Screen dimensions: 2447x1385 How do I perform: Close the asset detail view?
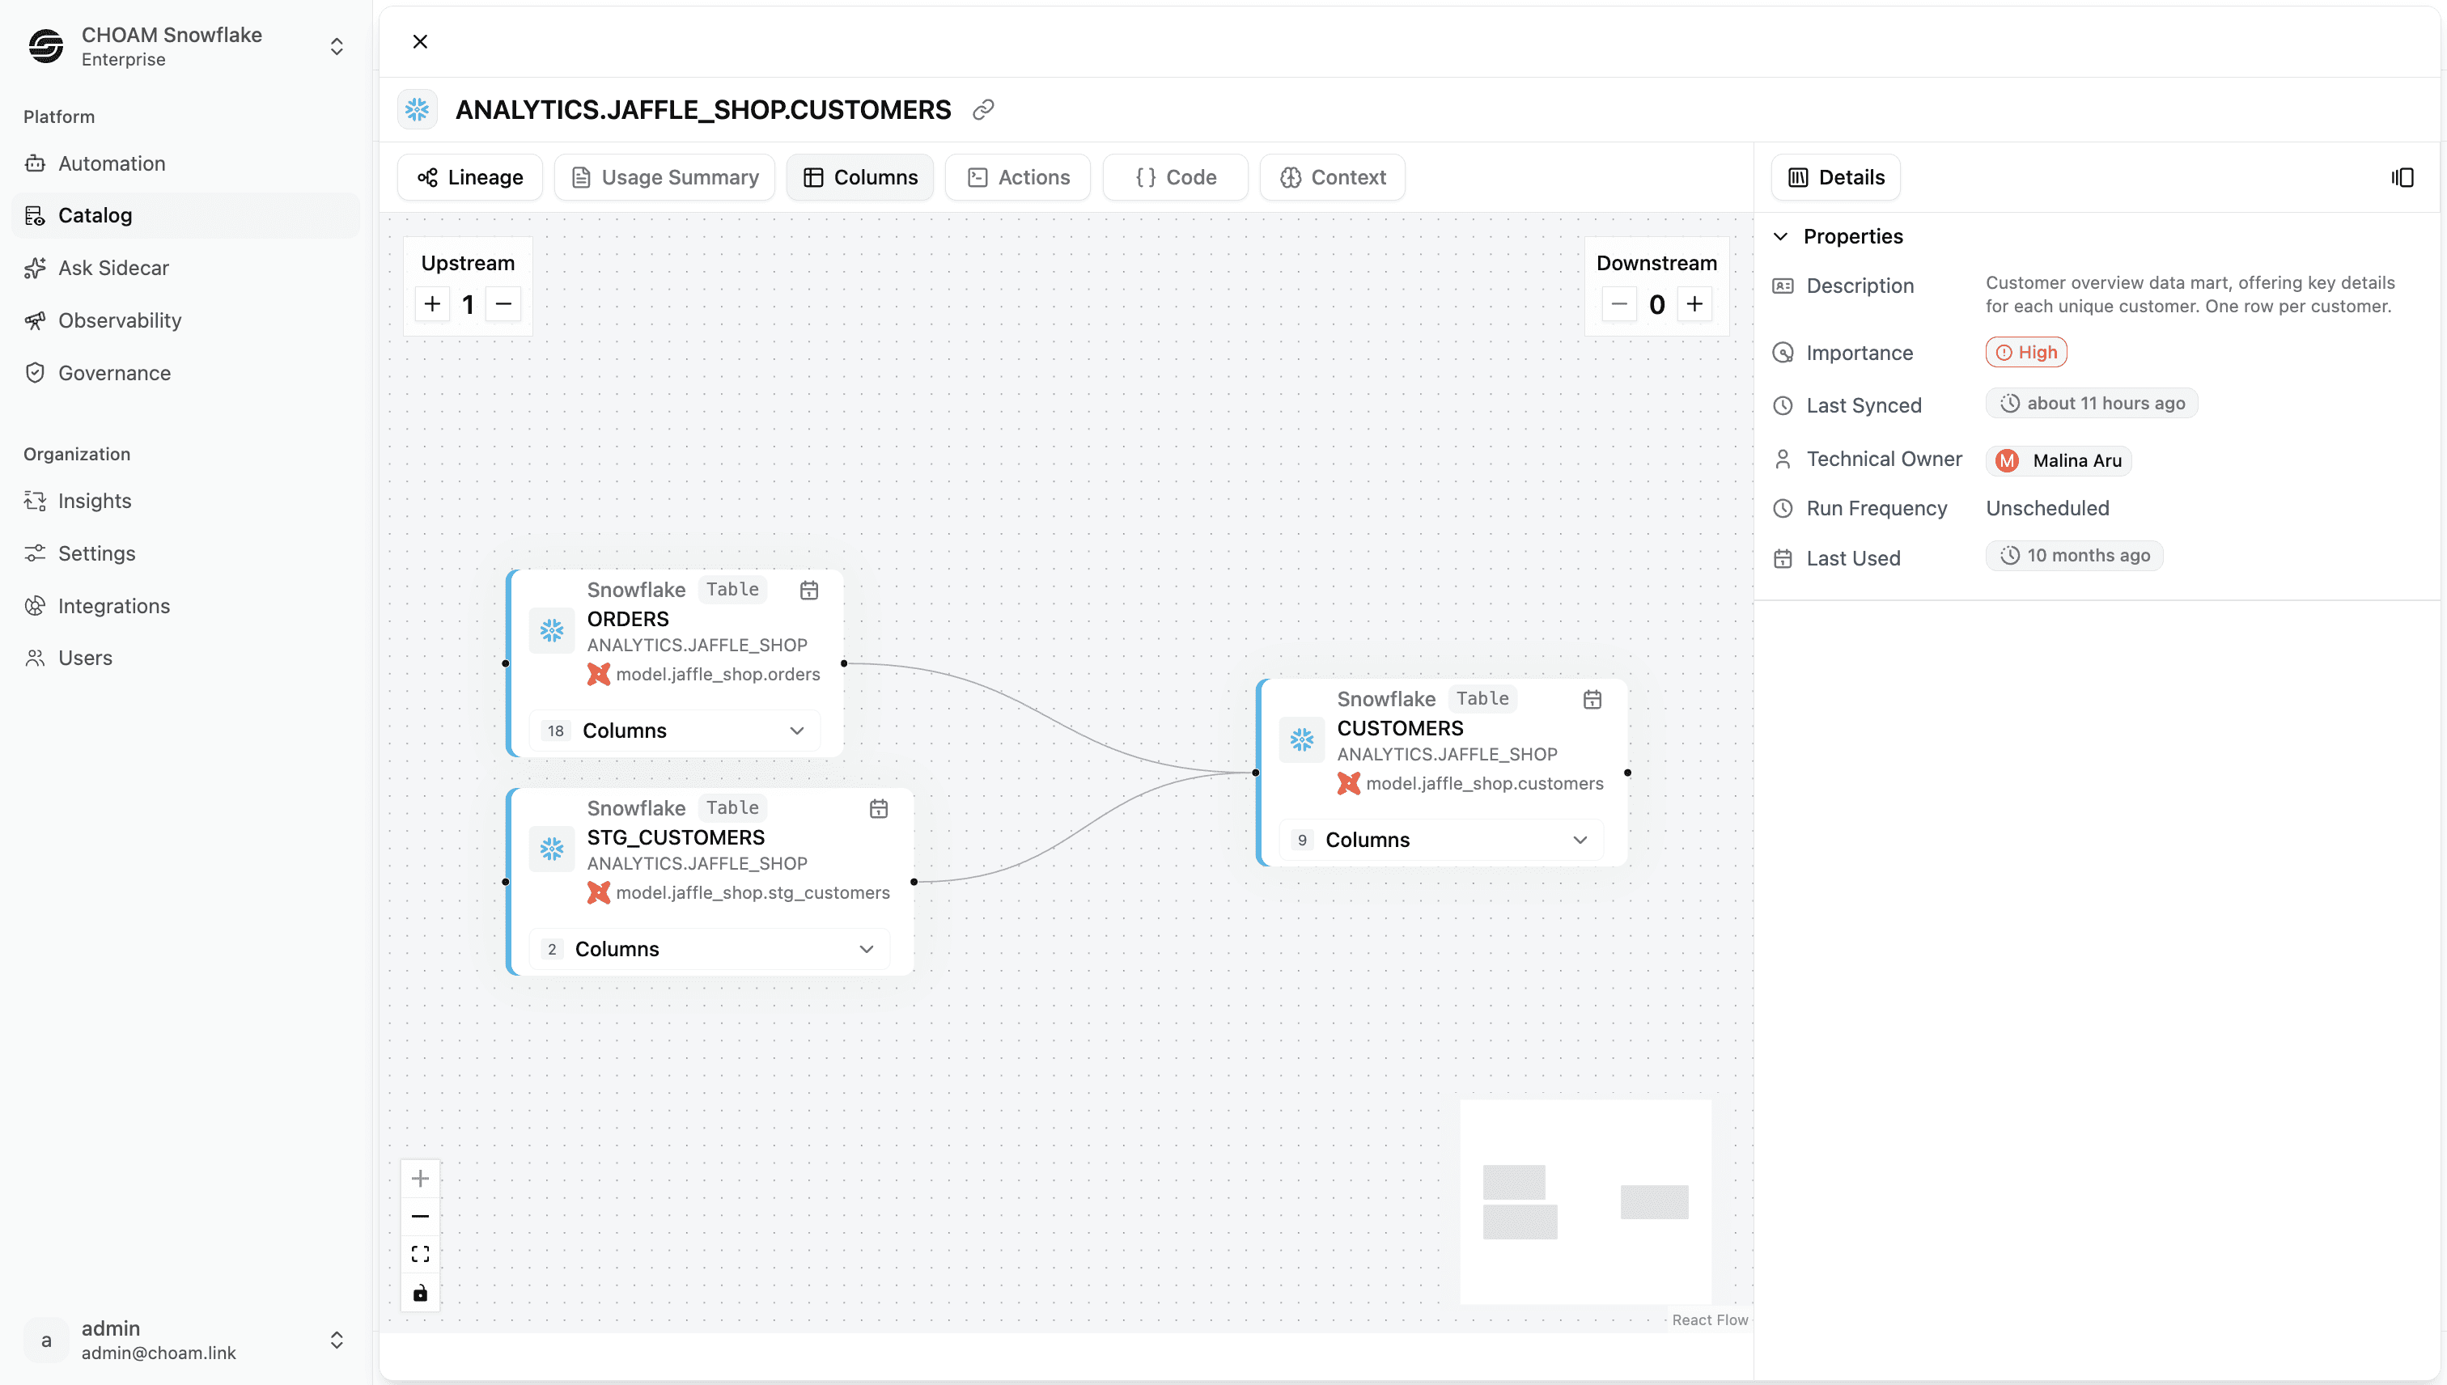(420, 42)
